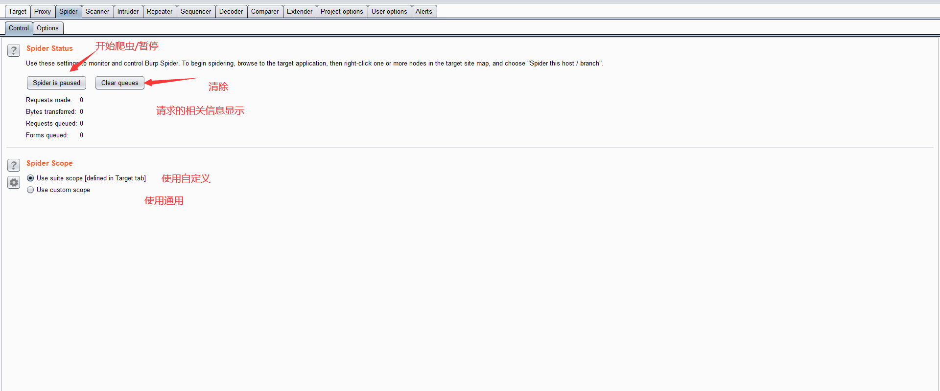Viewport: 940px width, 391px height.
Task: Select Use custom scope radio button
Action: pyautogui.click(x=30, y=190)
